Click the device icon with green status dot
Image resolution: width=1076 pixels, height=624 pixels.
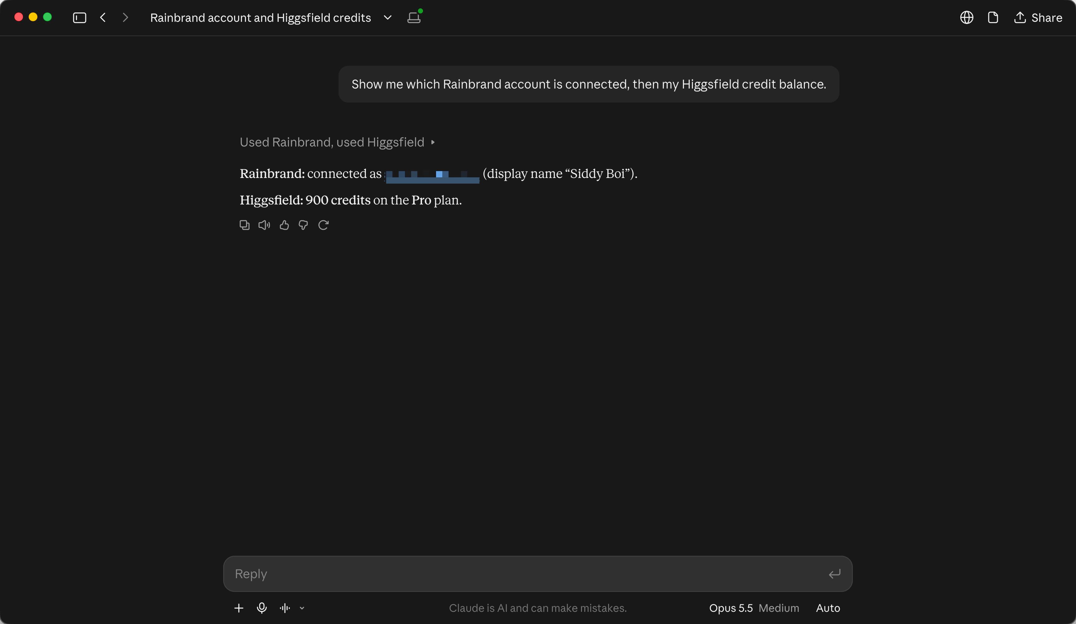(x=414, y=17)
